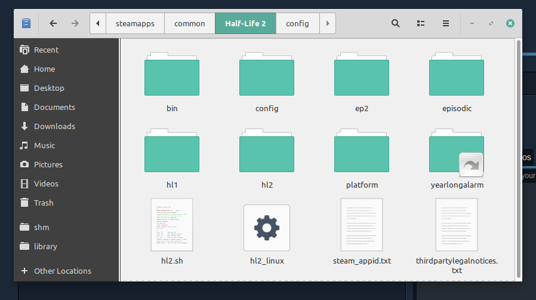This screenshot has height=300, width=536.
Task: Jump to config in path bar
Action: [x=297, y=23]
